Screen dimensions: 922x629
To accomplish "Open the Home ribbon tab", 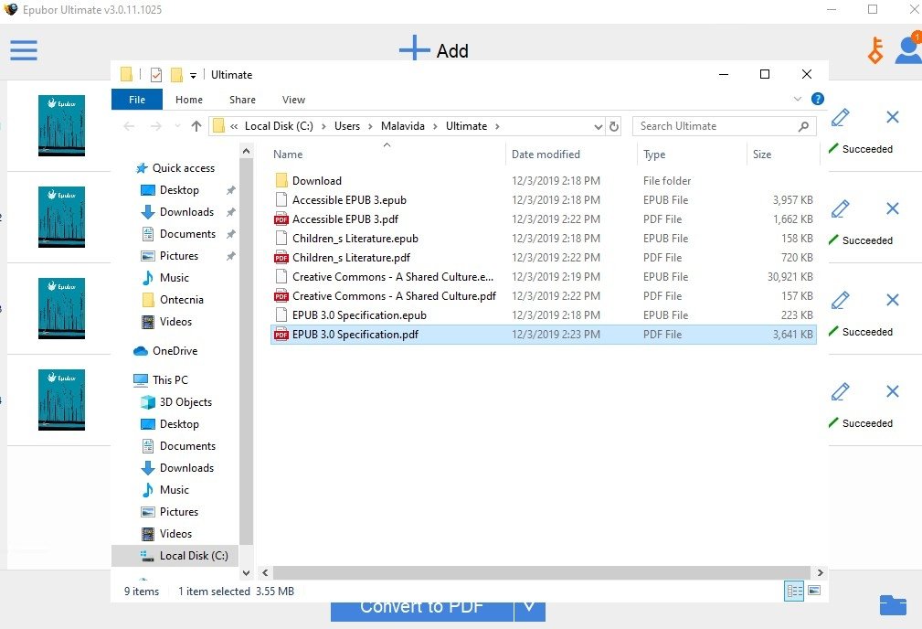I will coord(189,100).
